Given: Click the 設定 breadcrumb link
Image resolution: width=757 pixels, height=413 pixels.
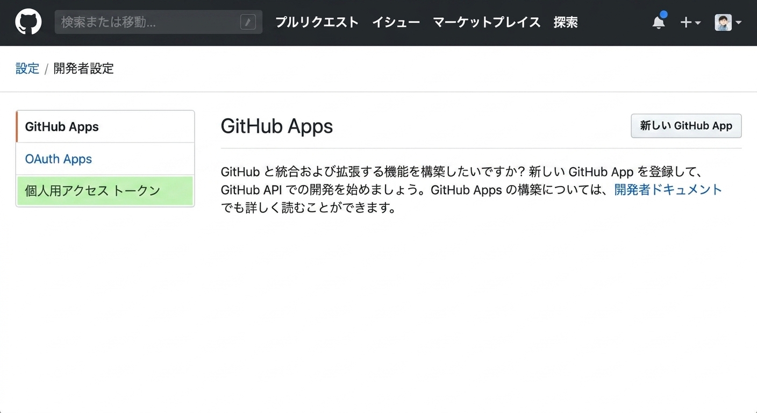Looking at the screenshot, I should [x=27, y=68].
